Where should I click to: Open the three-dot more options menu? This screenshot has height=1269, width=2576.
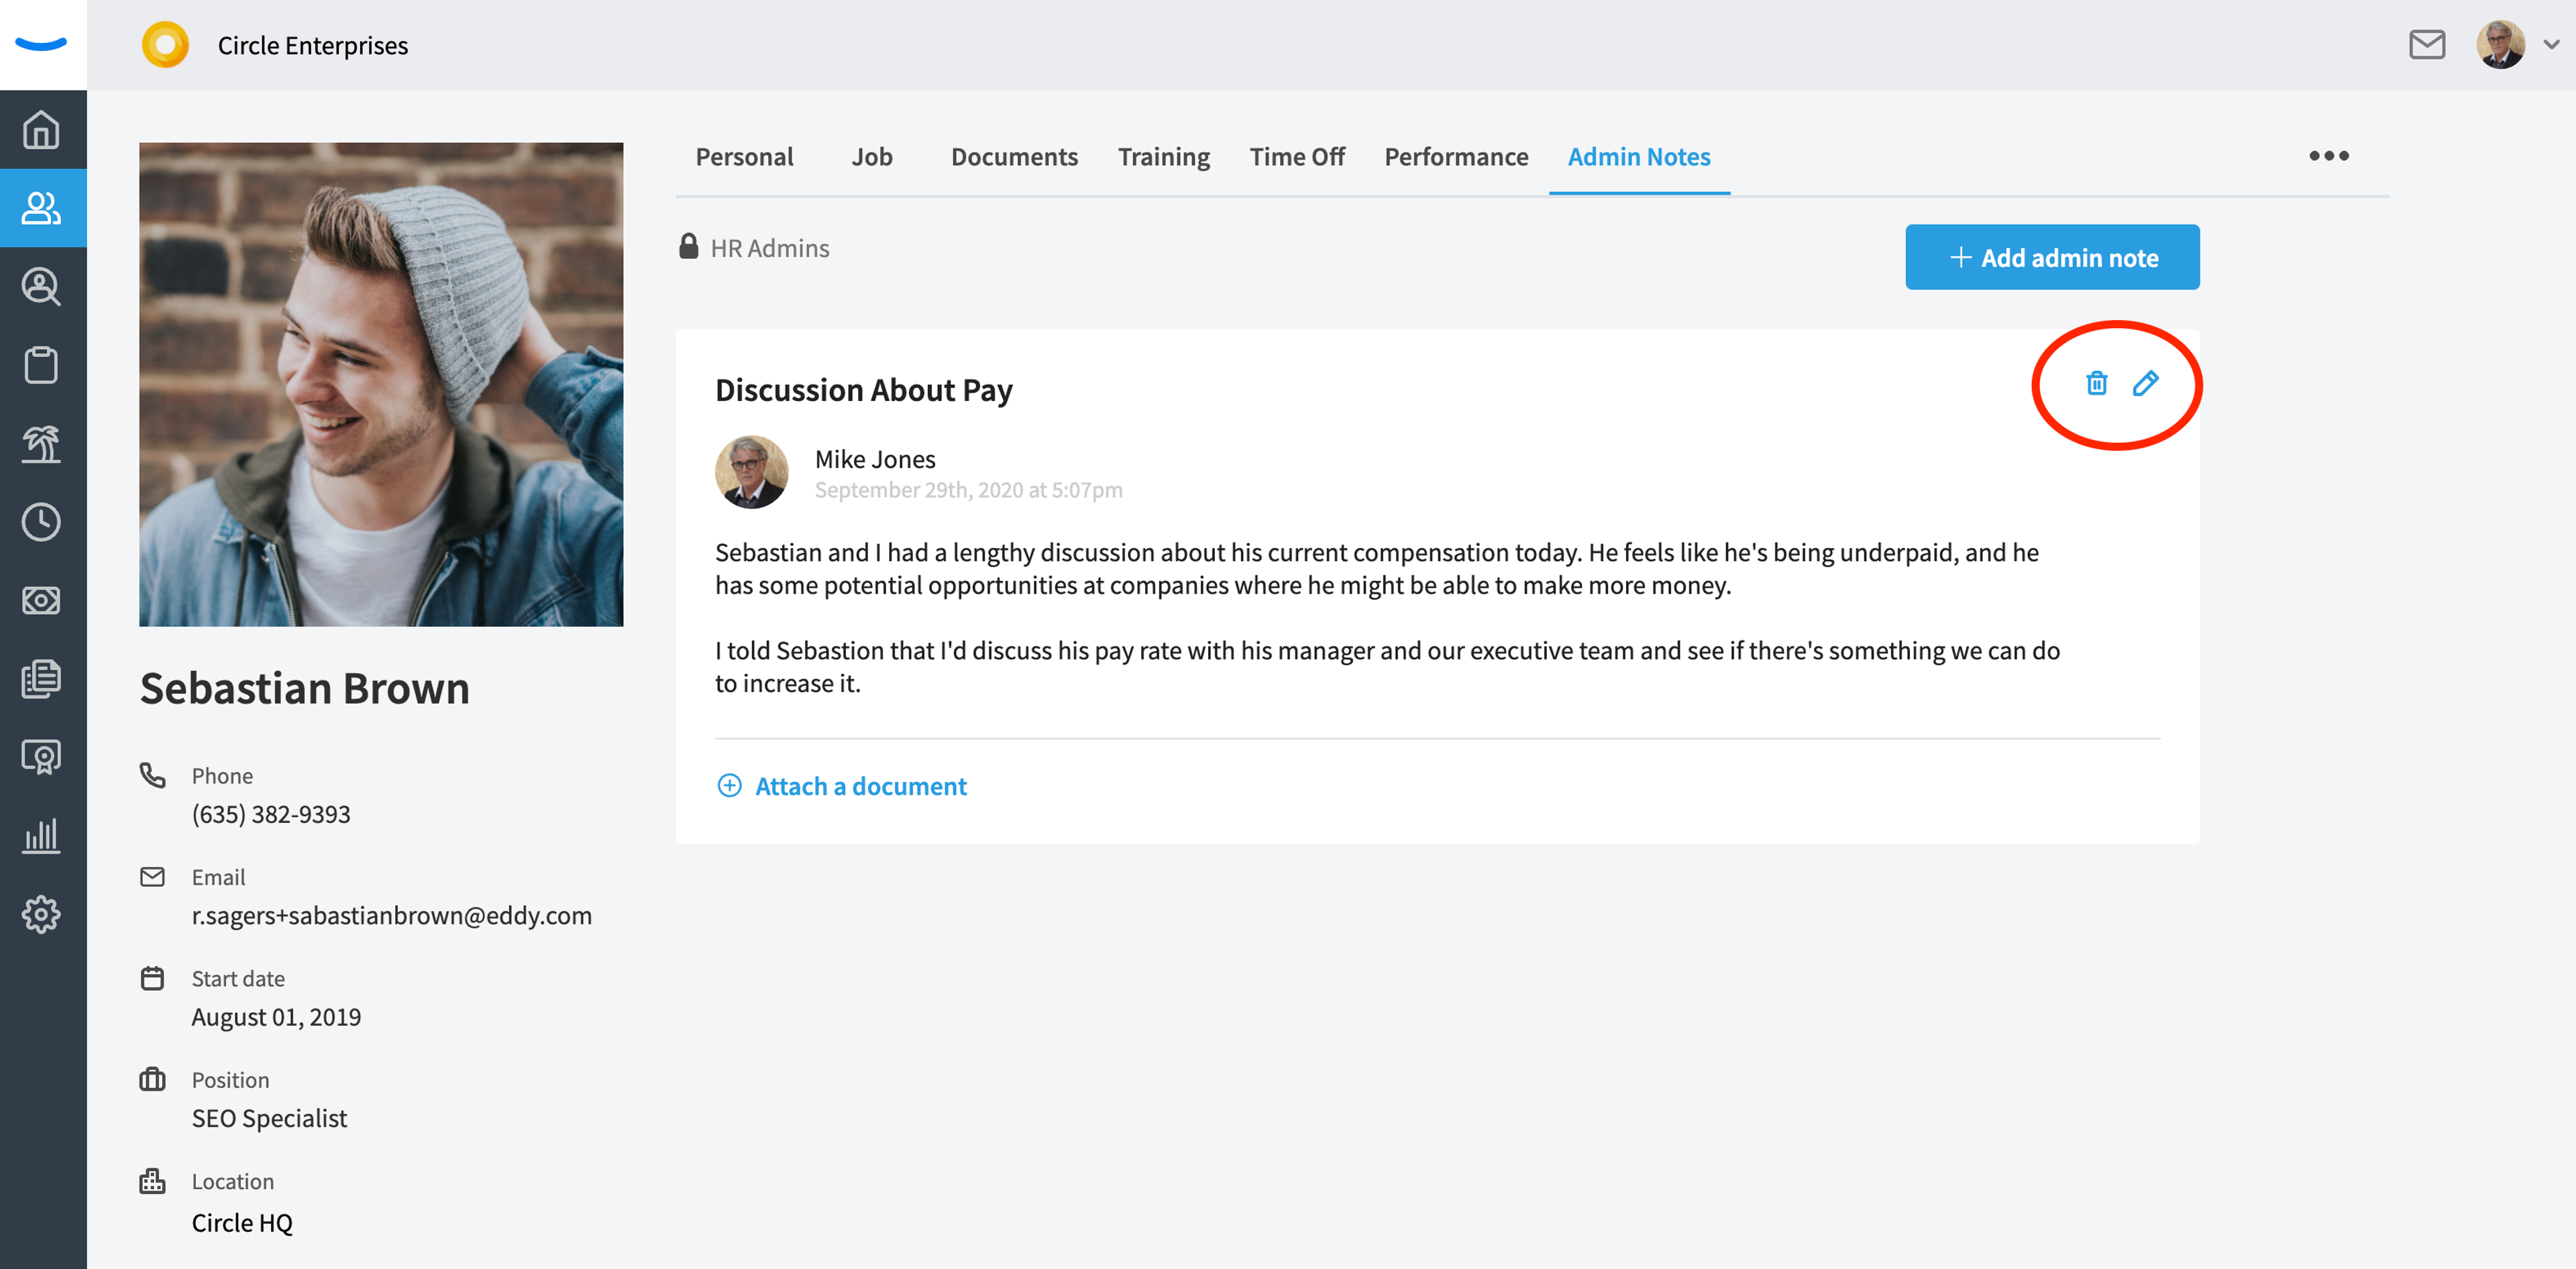[2328, 156]
